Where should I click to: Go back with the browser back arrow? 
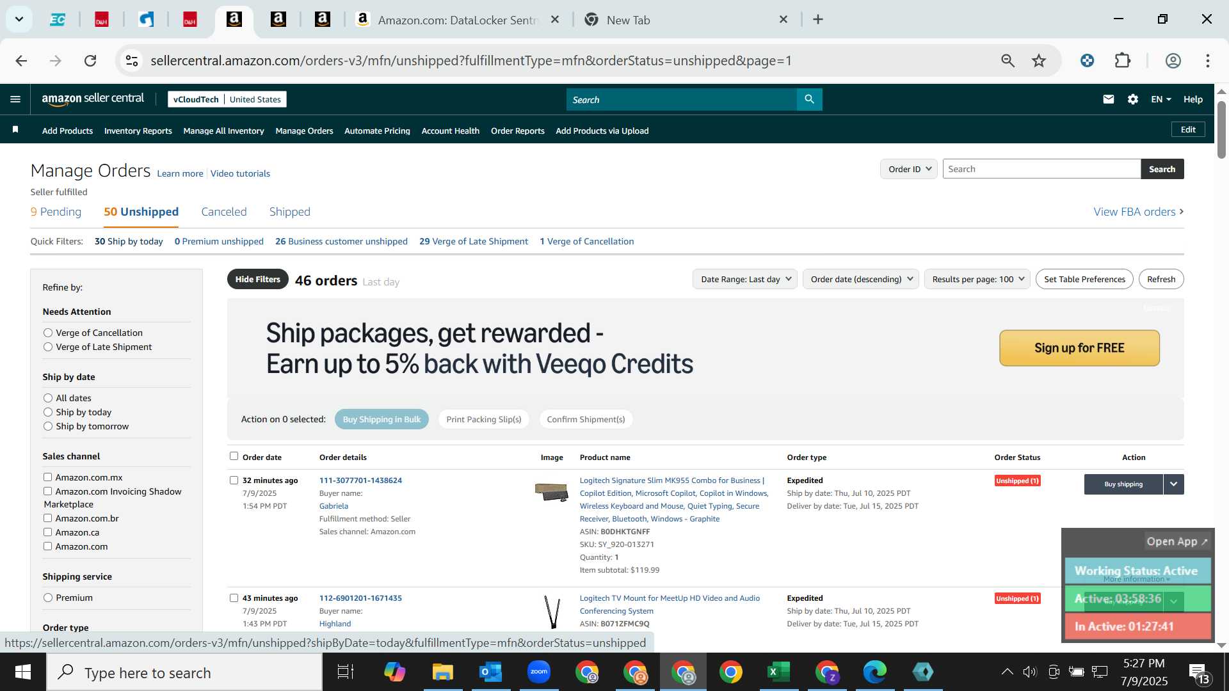pyautogui.click(x=21, y=61)
